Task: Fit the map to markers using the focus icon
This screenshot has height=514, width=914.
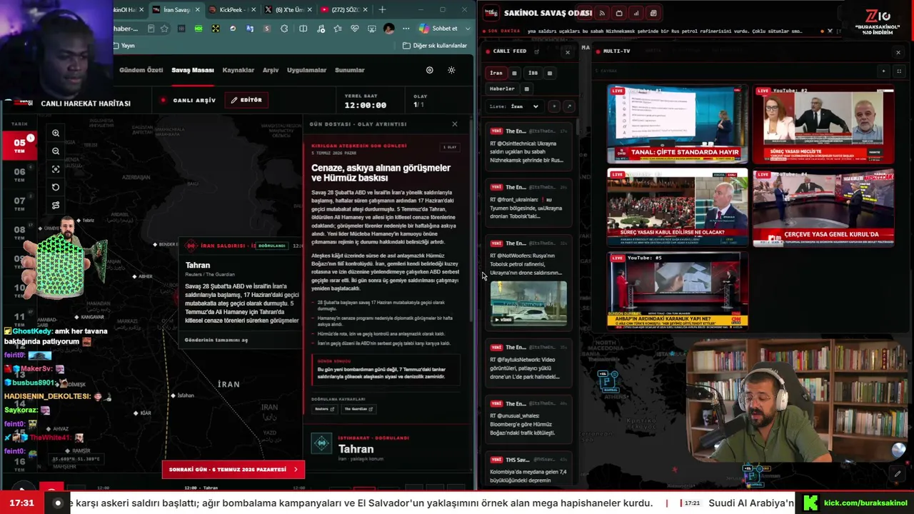Action: (x=56, y=169)
